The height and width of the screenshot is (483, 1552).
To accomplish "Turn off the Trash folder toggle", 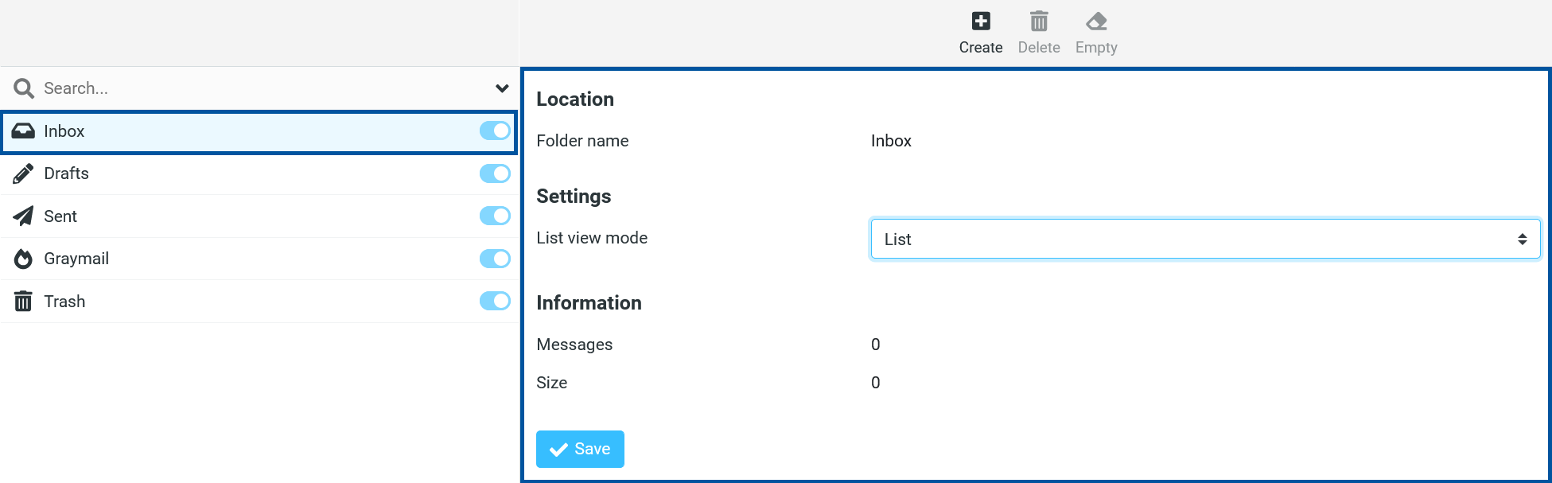I will tap(495, 301).
